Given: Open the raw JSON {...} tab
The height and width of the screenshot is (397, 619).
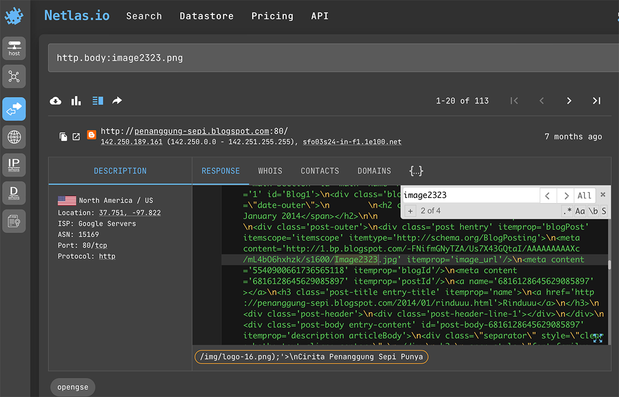Looking at the screenshot, I should click(x=416, y=171).
